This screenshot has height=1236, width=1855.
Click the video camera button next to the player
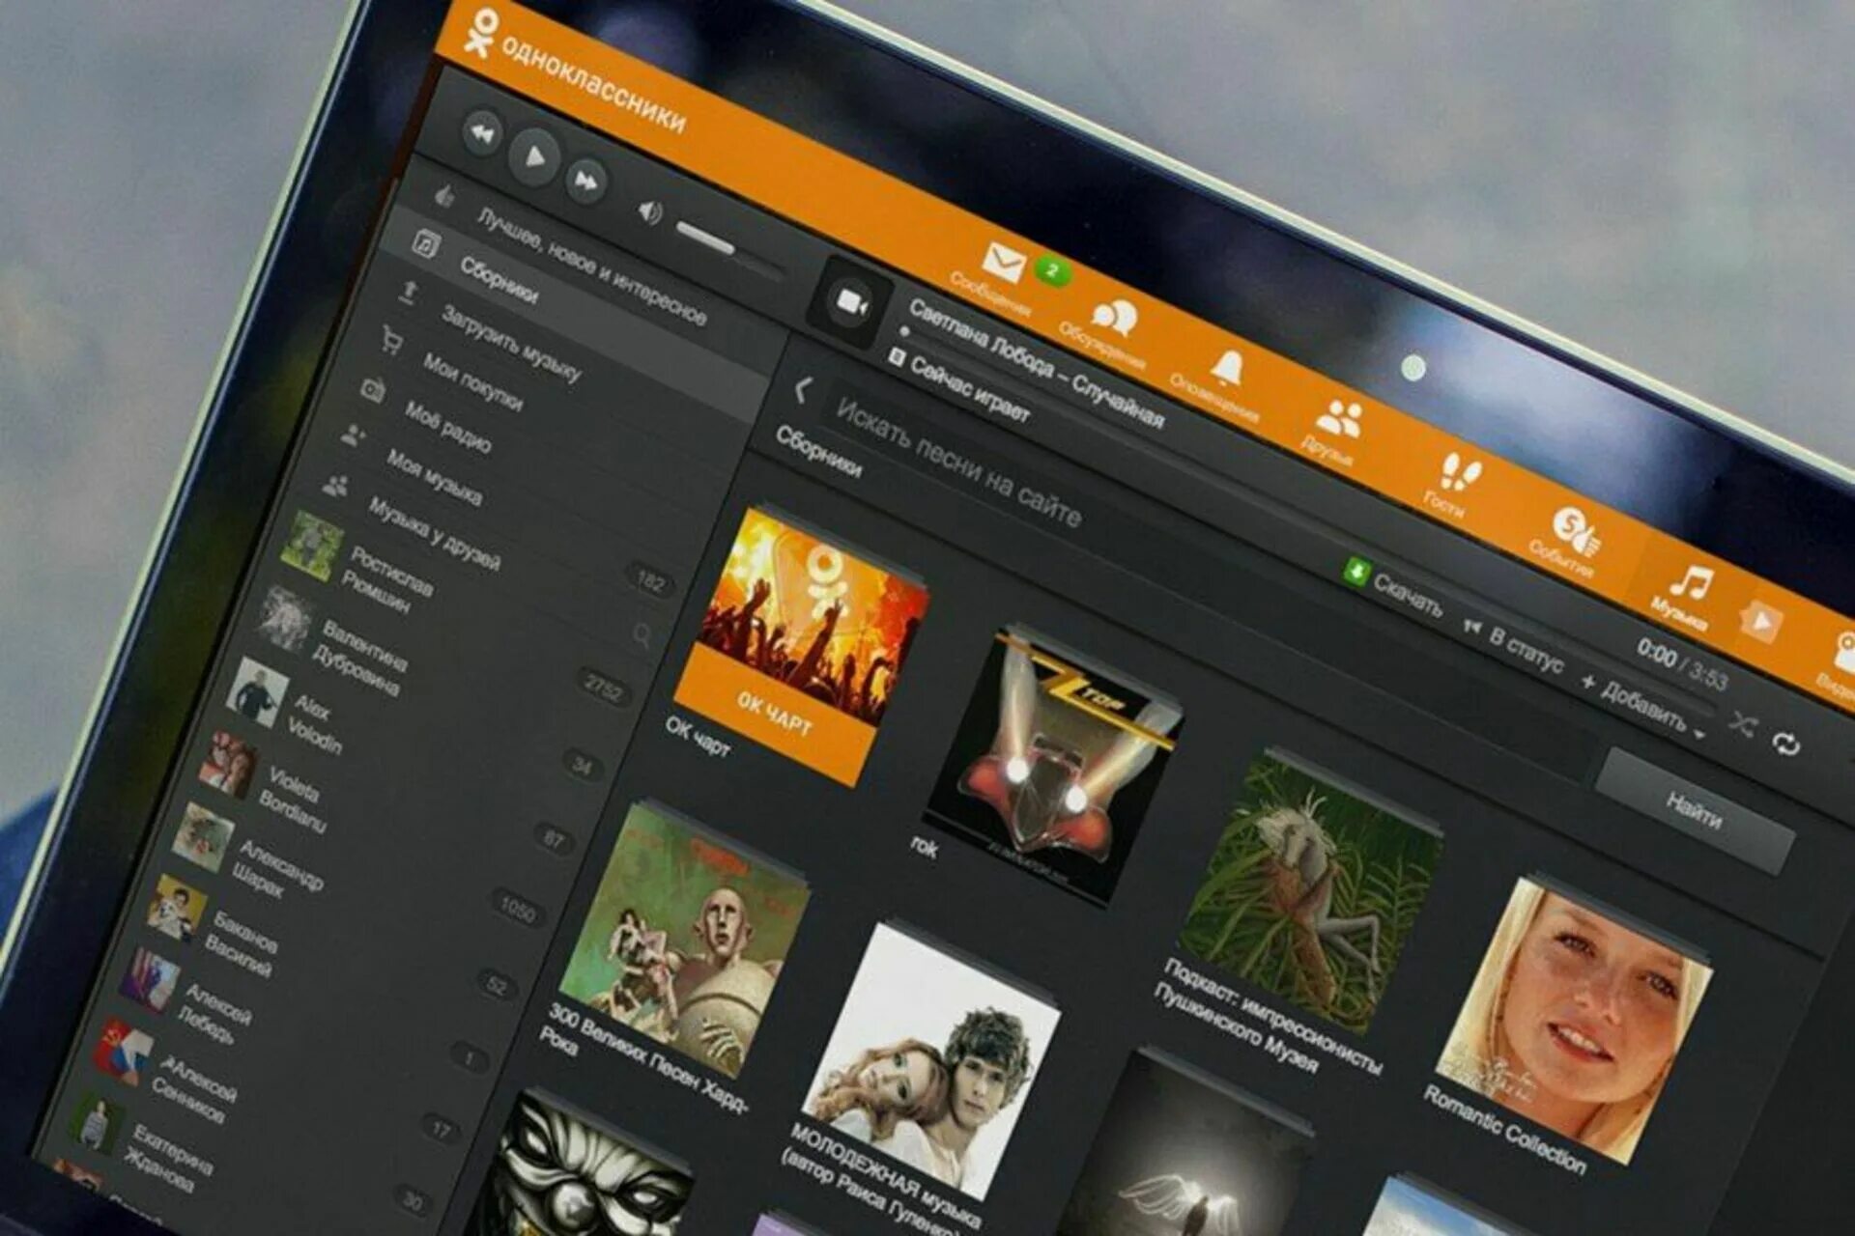point(849,303)
